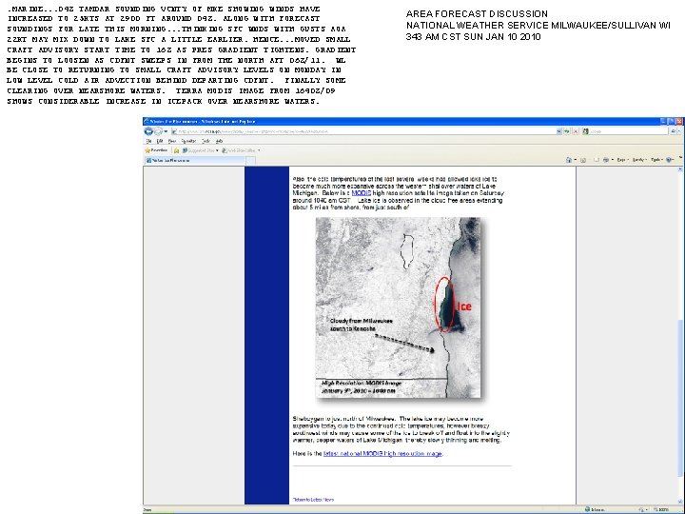Open the File menu
The image size is (685, 514).
pos(148,141)
